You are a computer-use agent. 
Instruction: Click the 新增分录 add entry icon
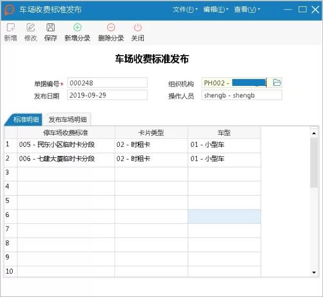click(77, 28)
